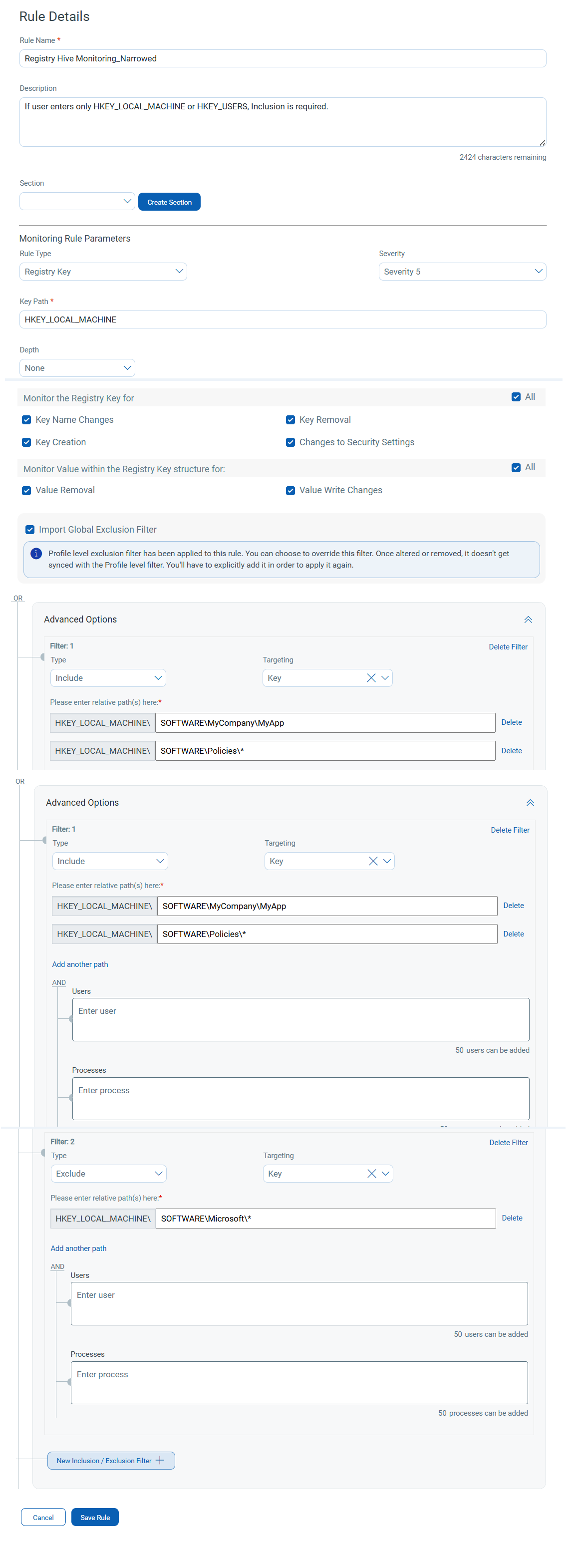Uncheck Key Name Changes checkbox

(26, 420)
